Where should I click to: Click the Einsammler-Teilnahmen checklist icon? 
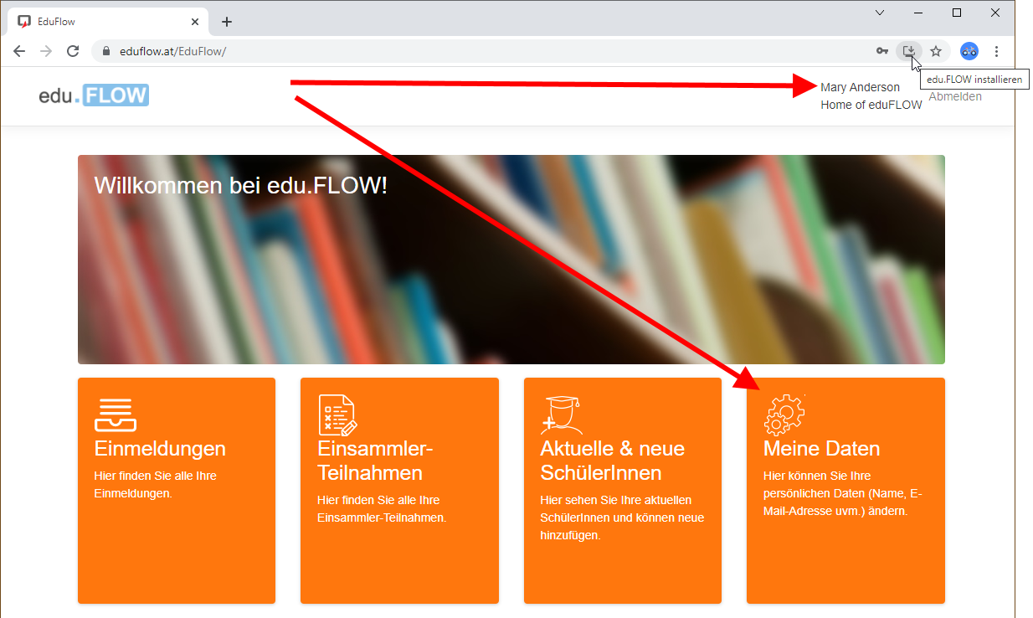pyautogui.click(x=337, y=415)
